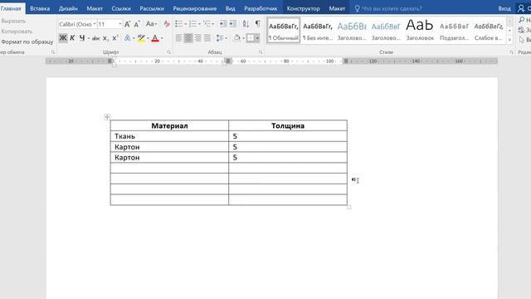Justify the text
Screen dimensions: 531x299
207,38
